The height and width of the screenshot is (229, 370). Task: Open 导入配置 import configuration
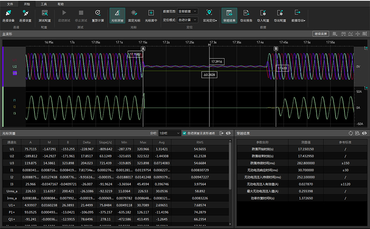click(x=263, y=13)
